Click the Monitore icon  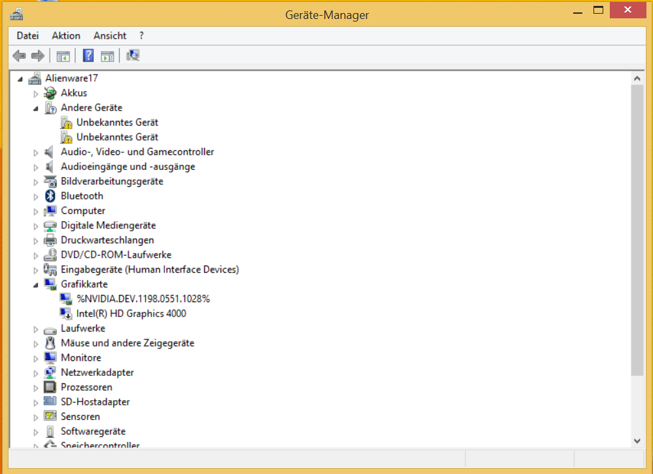(x=50, y=358)
